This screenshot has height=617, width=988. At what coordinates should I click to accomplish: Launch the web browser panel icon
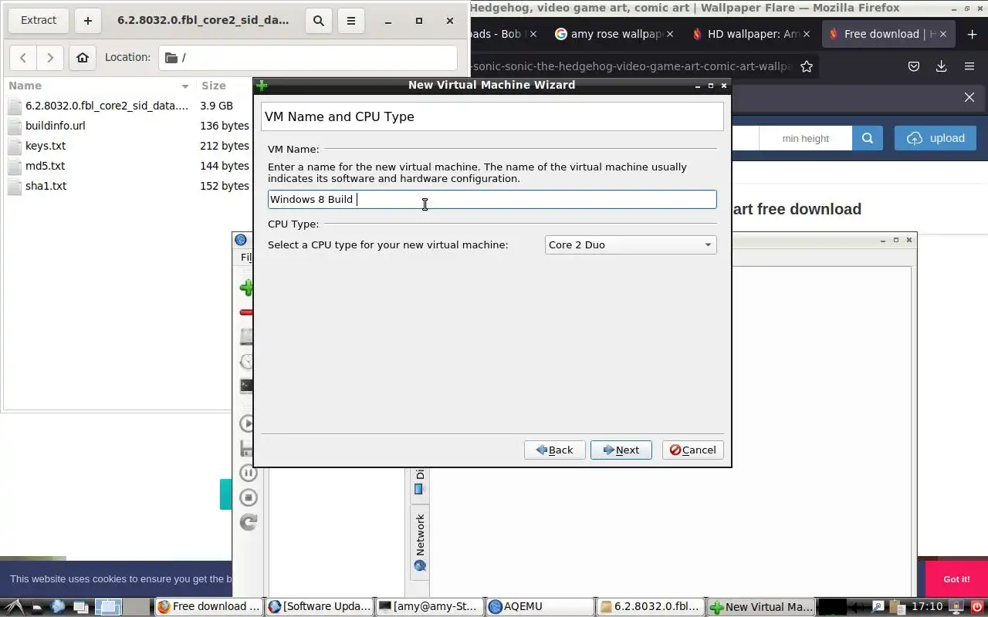click(x=57, y=607)
